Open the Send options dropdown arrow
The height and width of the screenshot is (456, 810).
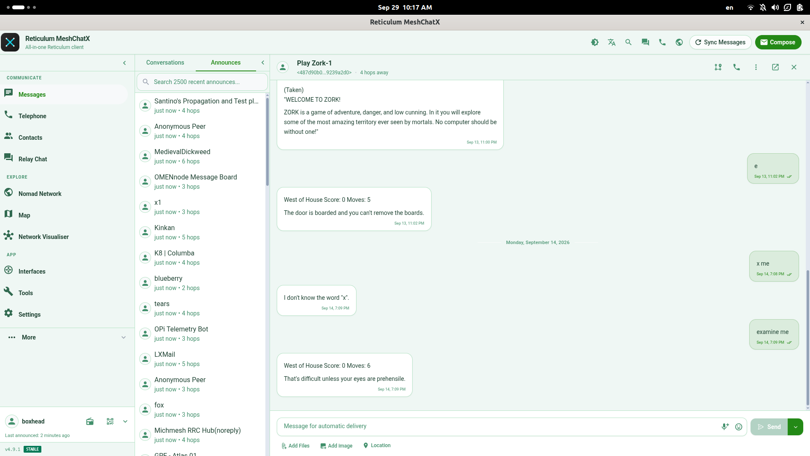(x=796, y=427)
